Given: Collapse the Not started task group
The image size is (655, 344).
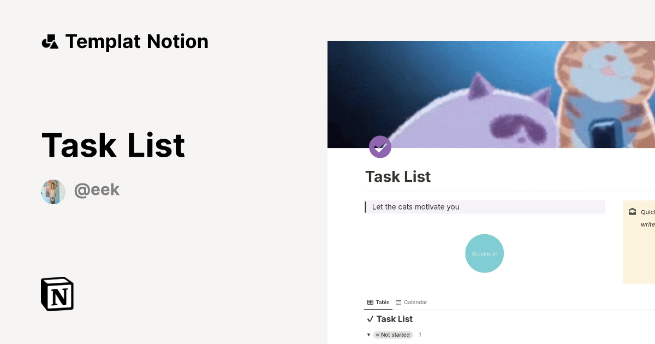Looking at the screenshot, I should click(368, 335).
